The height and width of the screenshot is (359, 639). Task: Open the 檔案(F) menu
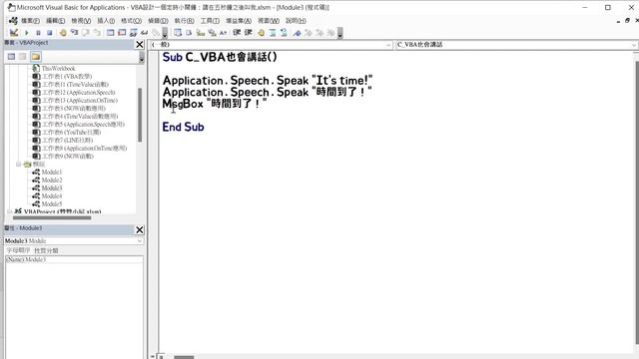tap(31, 21)
